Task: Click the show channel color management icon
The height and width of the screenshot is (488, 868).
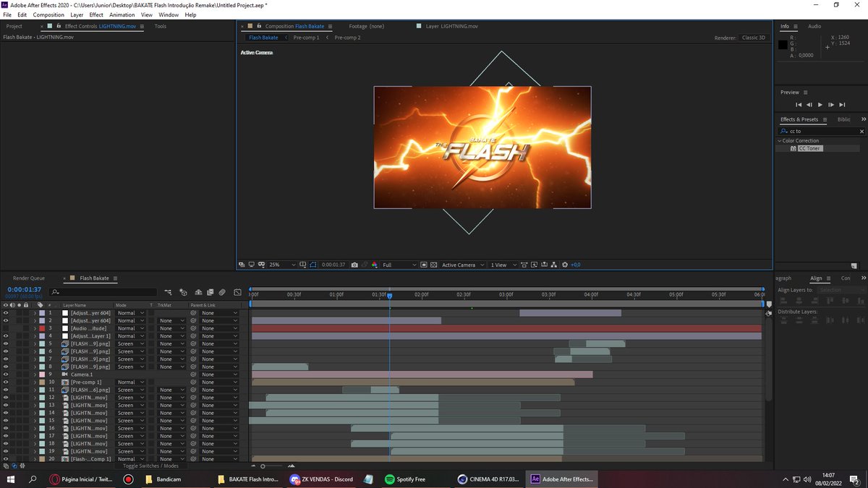Action: [x=374, y=265]
